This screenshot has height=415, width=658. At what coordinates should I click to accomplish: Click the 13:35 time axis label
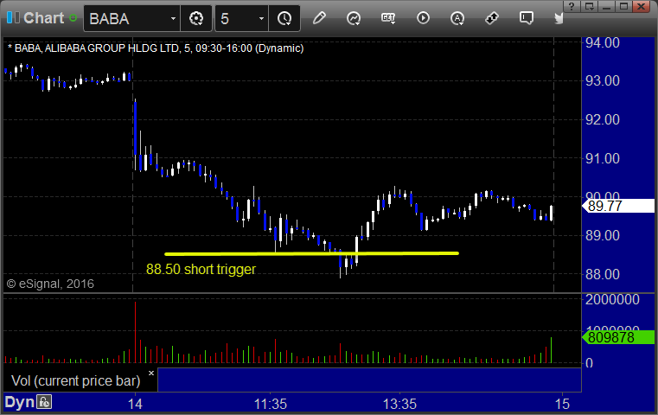(x=399, y=404)
